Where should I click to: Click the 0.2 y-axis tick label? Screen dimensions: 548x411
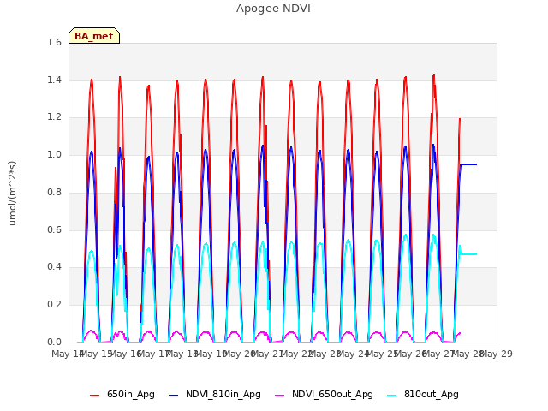[x=54, y=305]
